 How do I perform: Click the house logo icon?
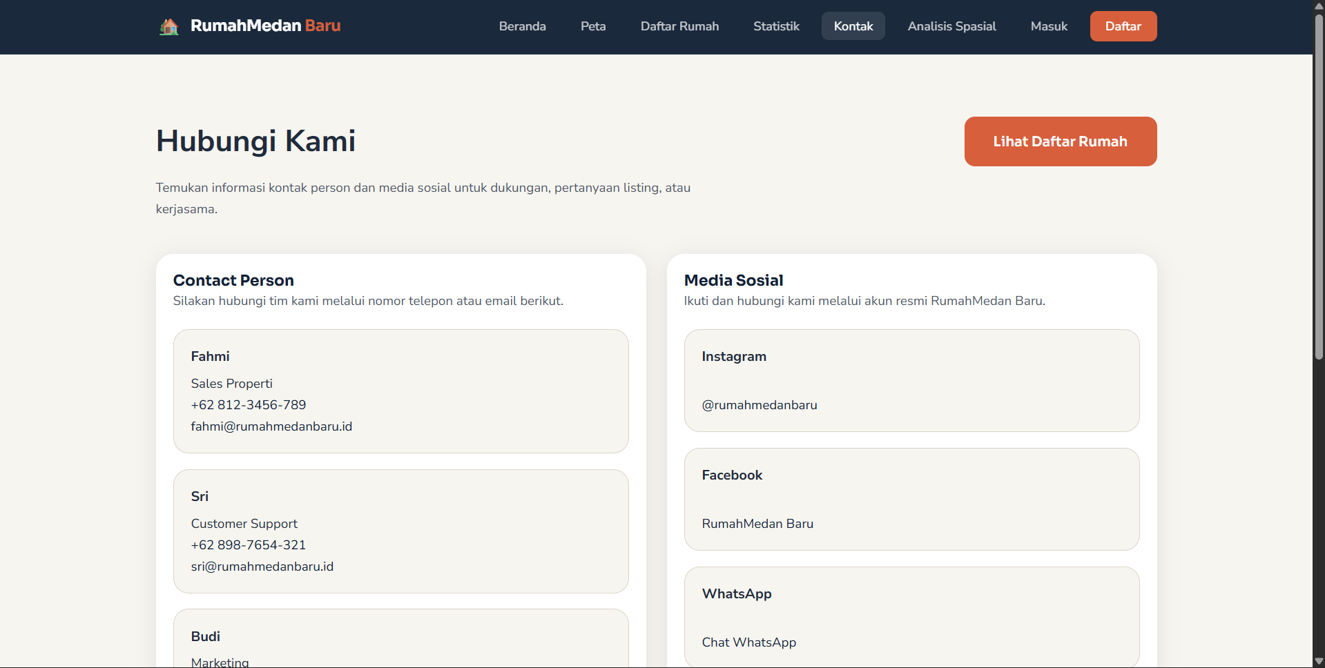169,27
